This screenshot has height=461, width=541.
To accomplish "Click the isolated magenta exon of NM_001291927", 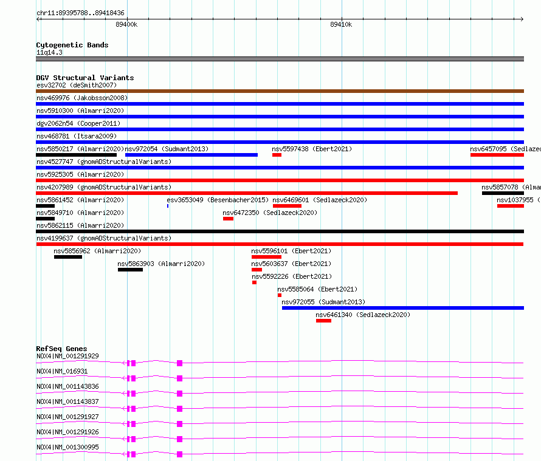I will (x=179, y=424).
